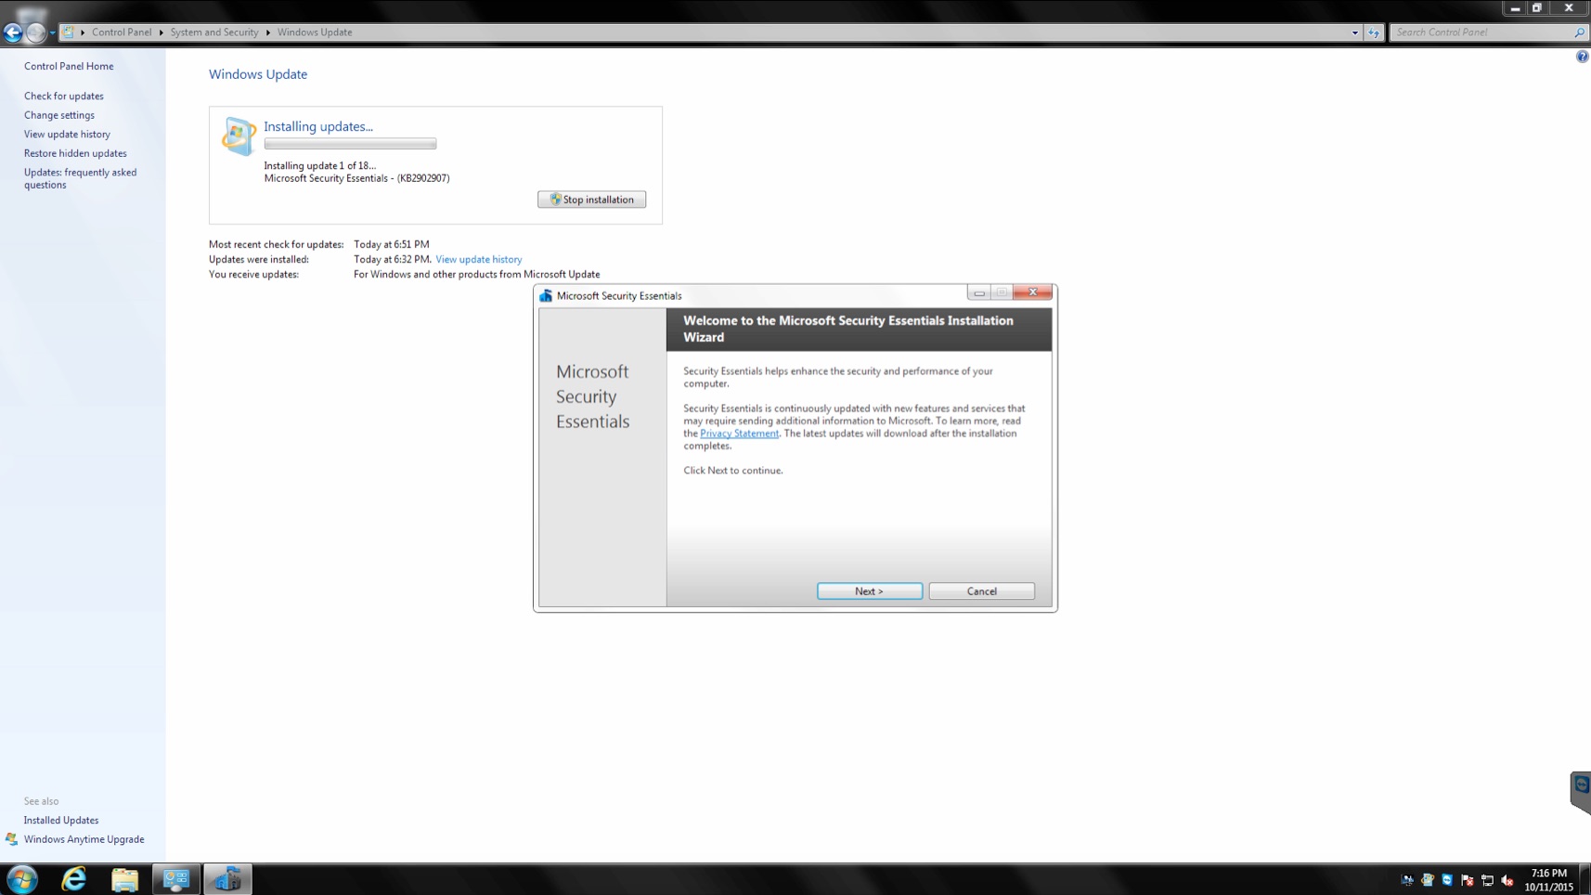The height and width of the screenshot is (895, 1591).
Task: Open the Start menu orb
Action: (22, 878)
